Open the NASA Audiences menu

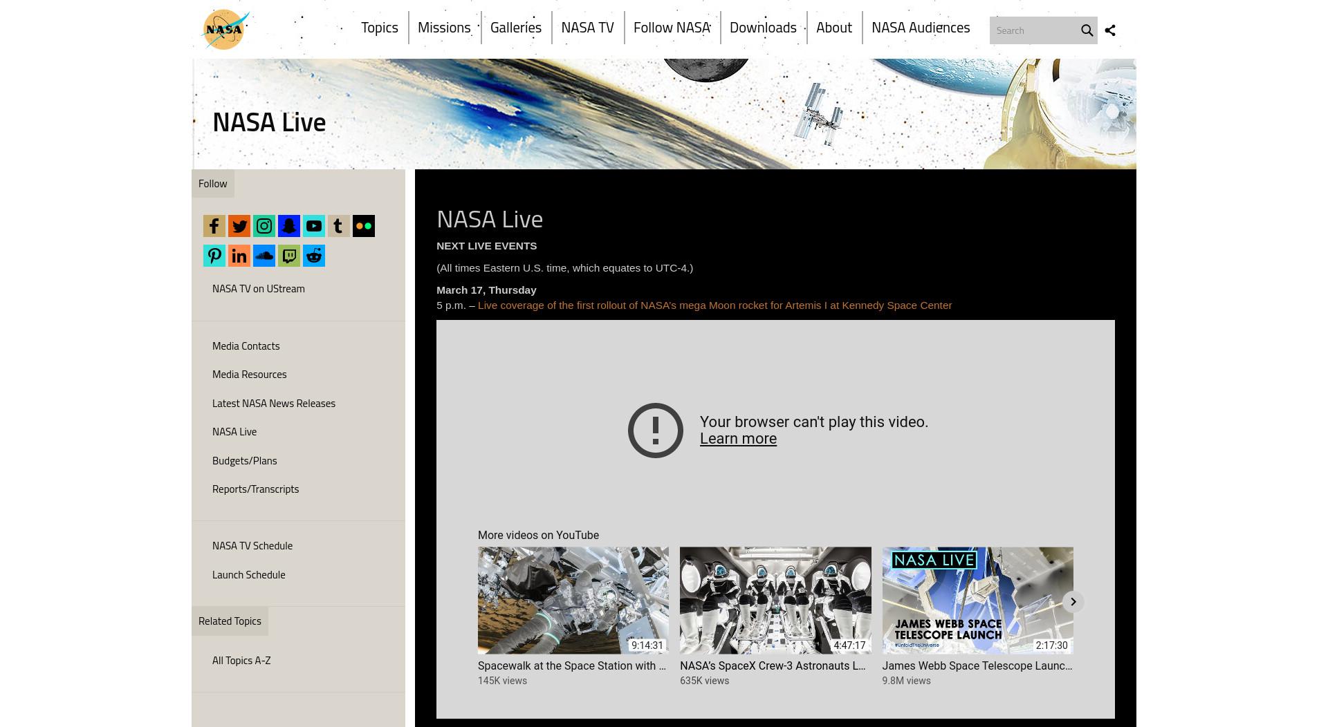click(x=921, y=28)
